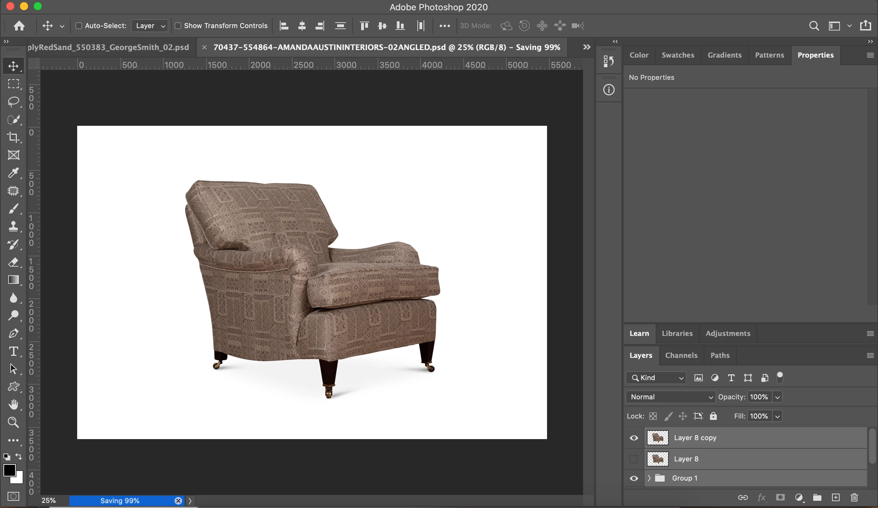Choose the Eyedropper tool

[13, 173]
